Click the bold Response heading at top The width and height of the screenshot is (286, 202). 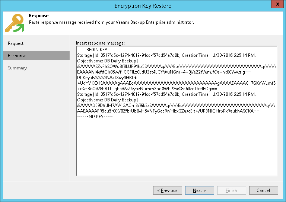[x=39, y=16]
